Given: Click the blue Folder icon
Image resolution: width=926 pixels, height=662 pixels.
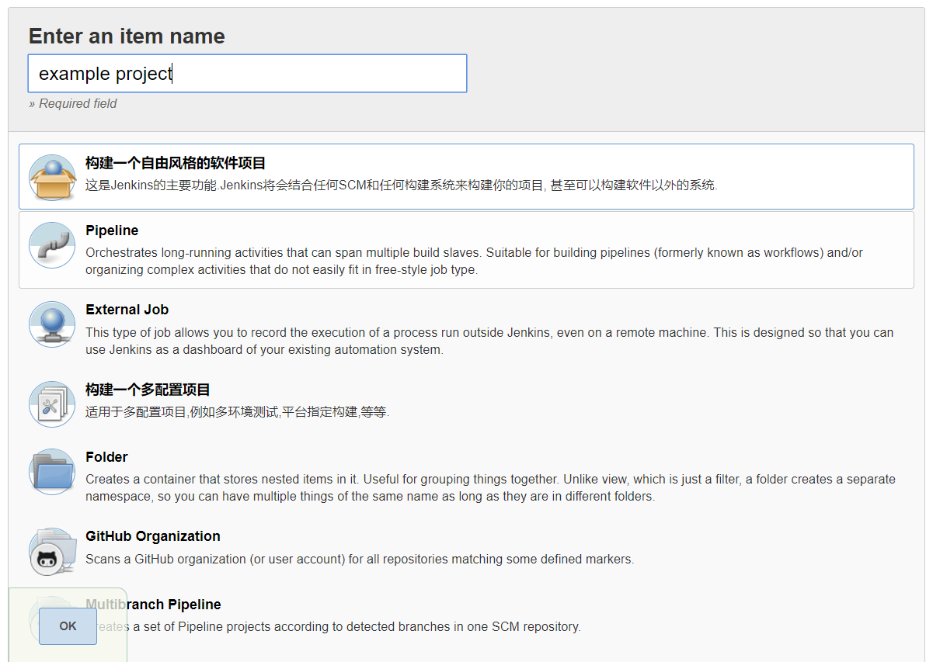Looking at the screenshot, I should pyautogui.click(x=53, y=471).
